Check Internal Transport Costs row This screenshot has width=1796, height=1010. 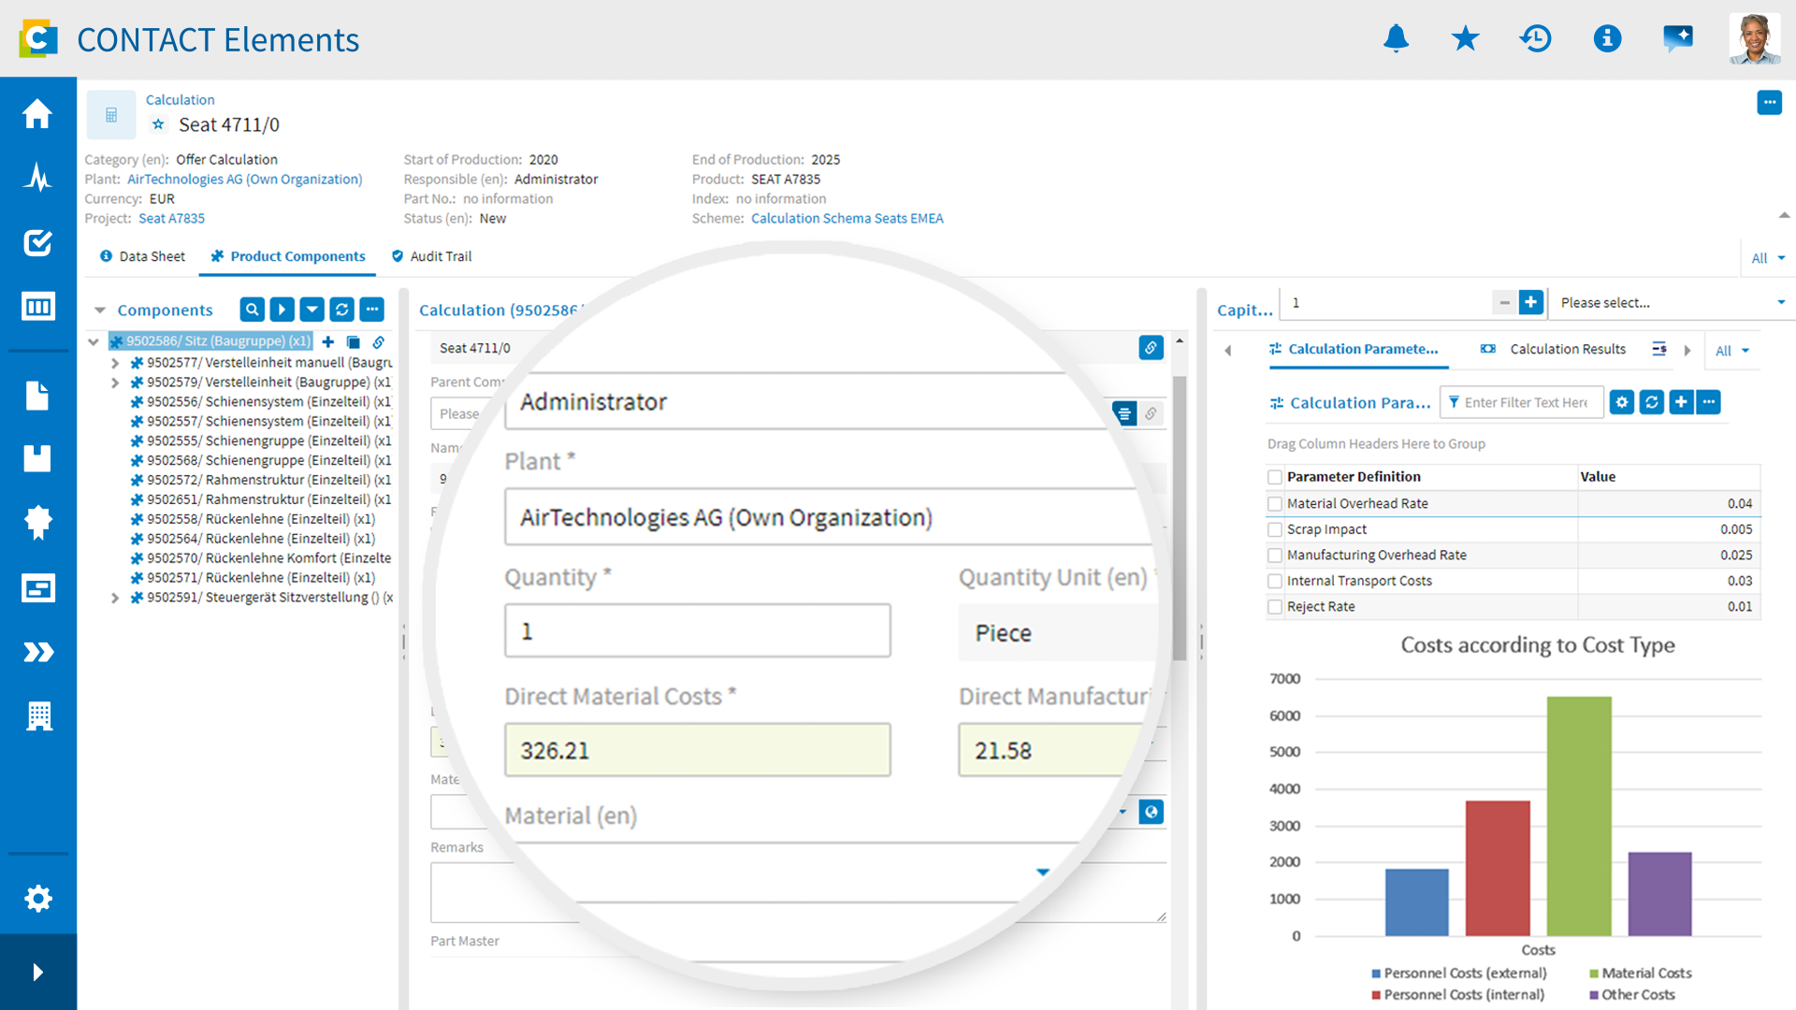pyautogui.click(x=1275, y=581)
